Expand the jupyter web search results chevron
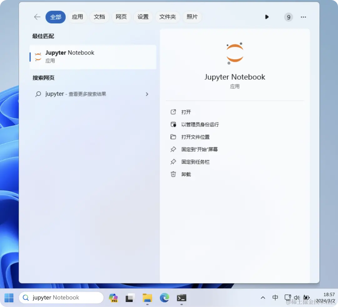 [147, 94]
